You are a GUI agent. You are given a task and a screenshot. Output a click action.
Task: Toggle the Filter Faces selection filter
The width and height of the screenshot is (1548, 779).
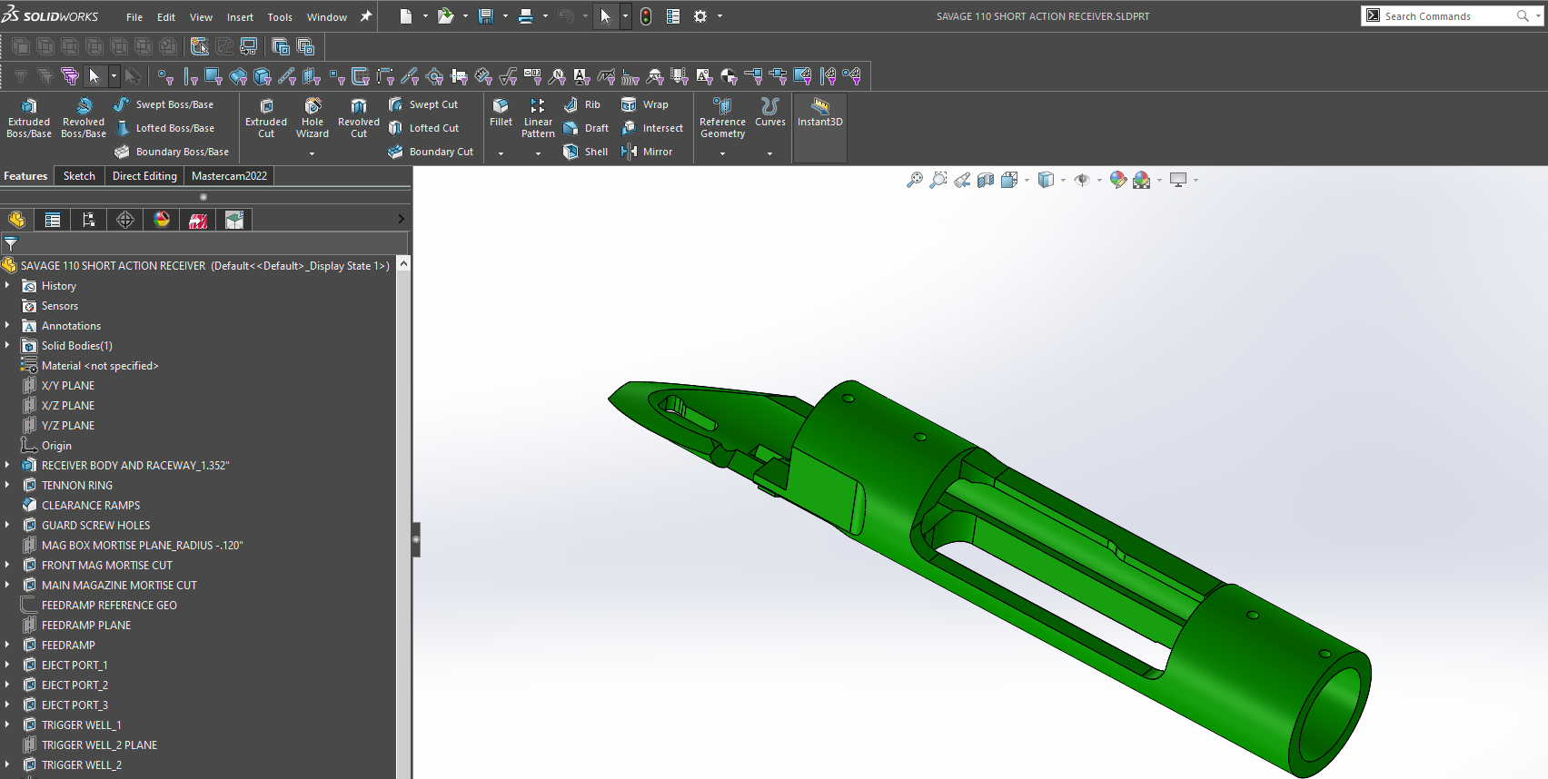coord(213,76)
